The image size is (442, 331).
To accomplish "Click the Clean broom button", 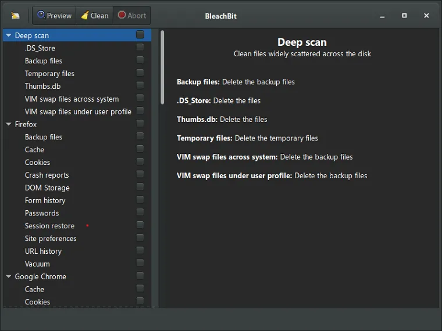I will pos(95,16).
